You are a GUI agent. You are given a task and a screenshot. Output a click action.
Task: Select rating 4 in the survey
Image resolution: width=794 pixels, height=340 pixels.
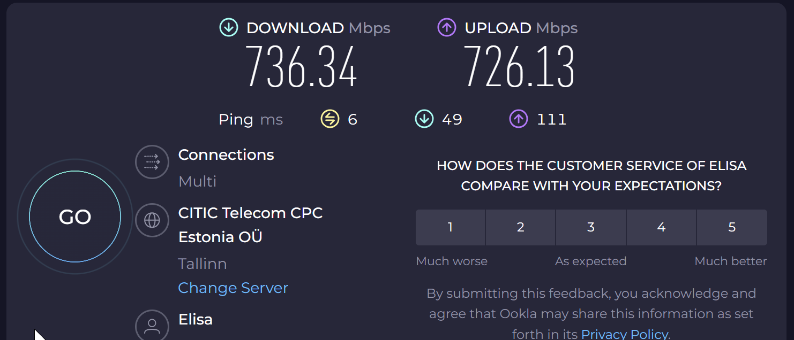pos(661,227)
